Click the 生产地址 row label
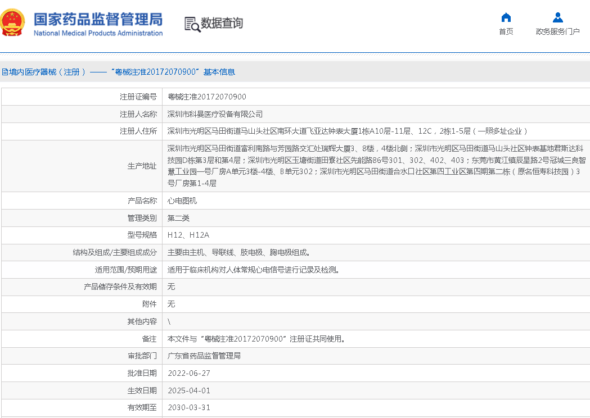590x418 pixels. [x=142, y=166]
